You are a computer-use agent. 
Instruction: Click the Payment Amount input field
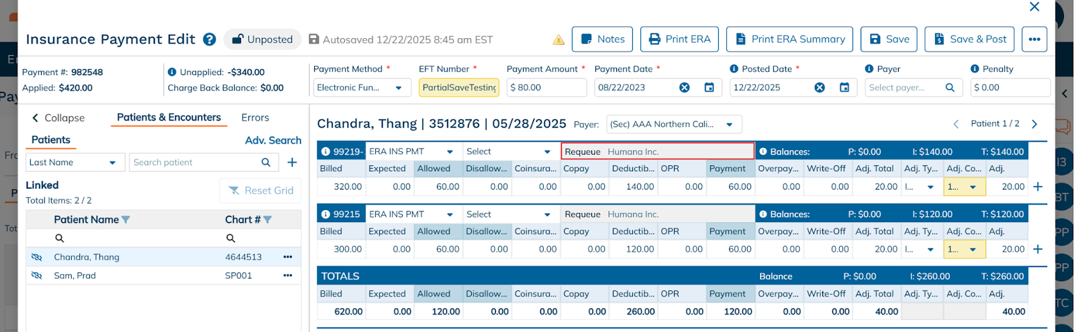coord(547,88)
